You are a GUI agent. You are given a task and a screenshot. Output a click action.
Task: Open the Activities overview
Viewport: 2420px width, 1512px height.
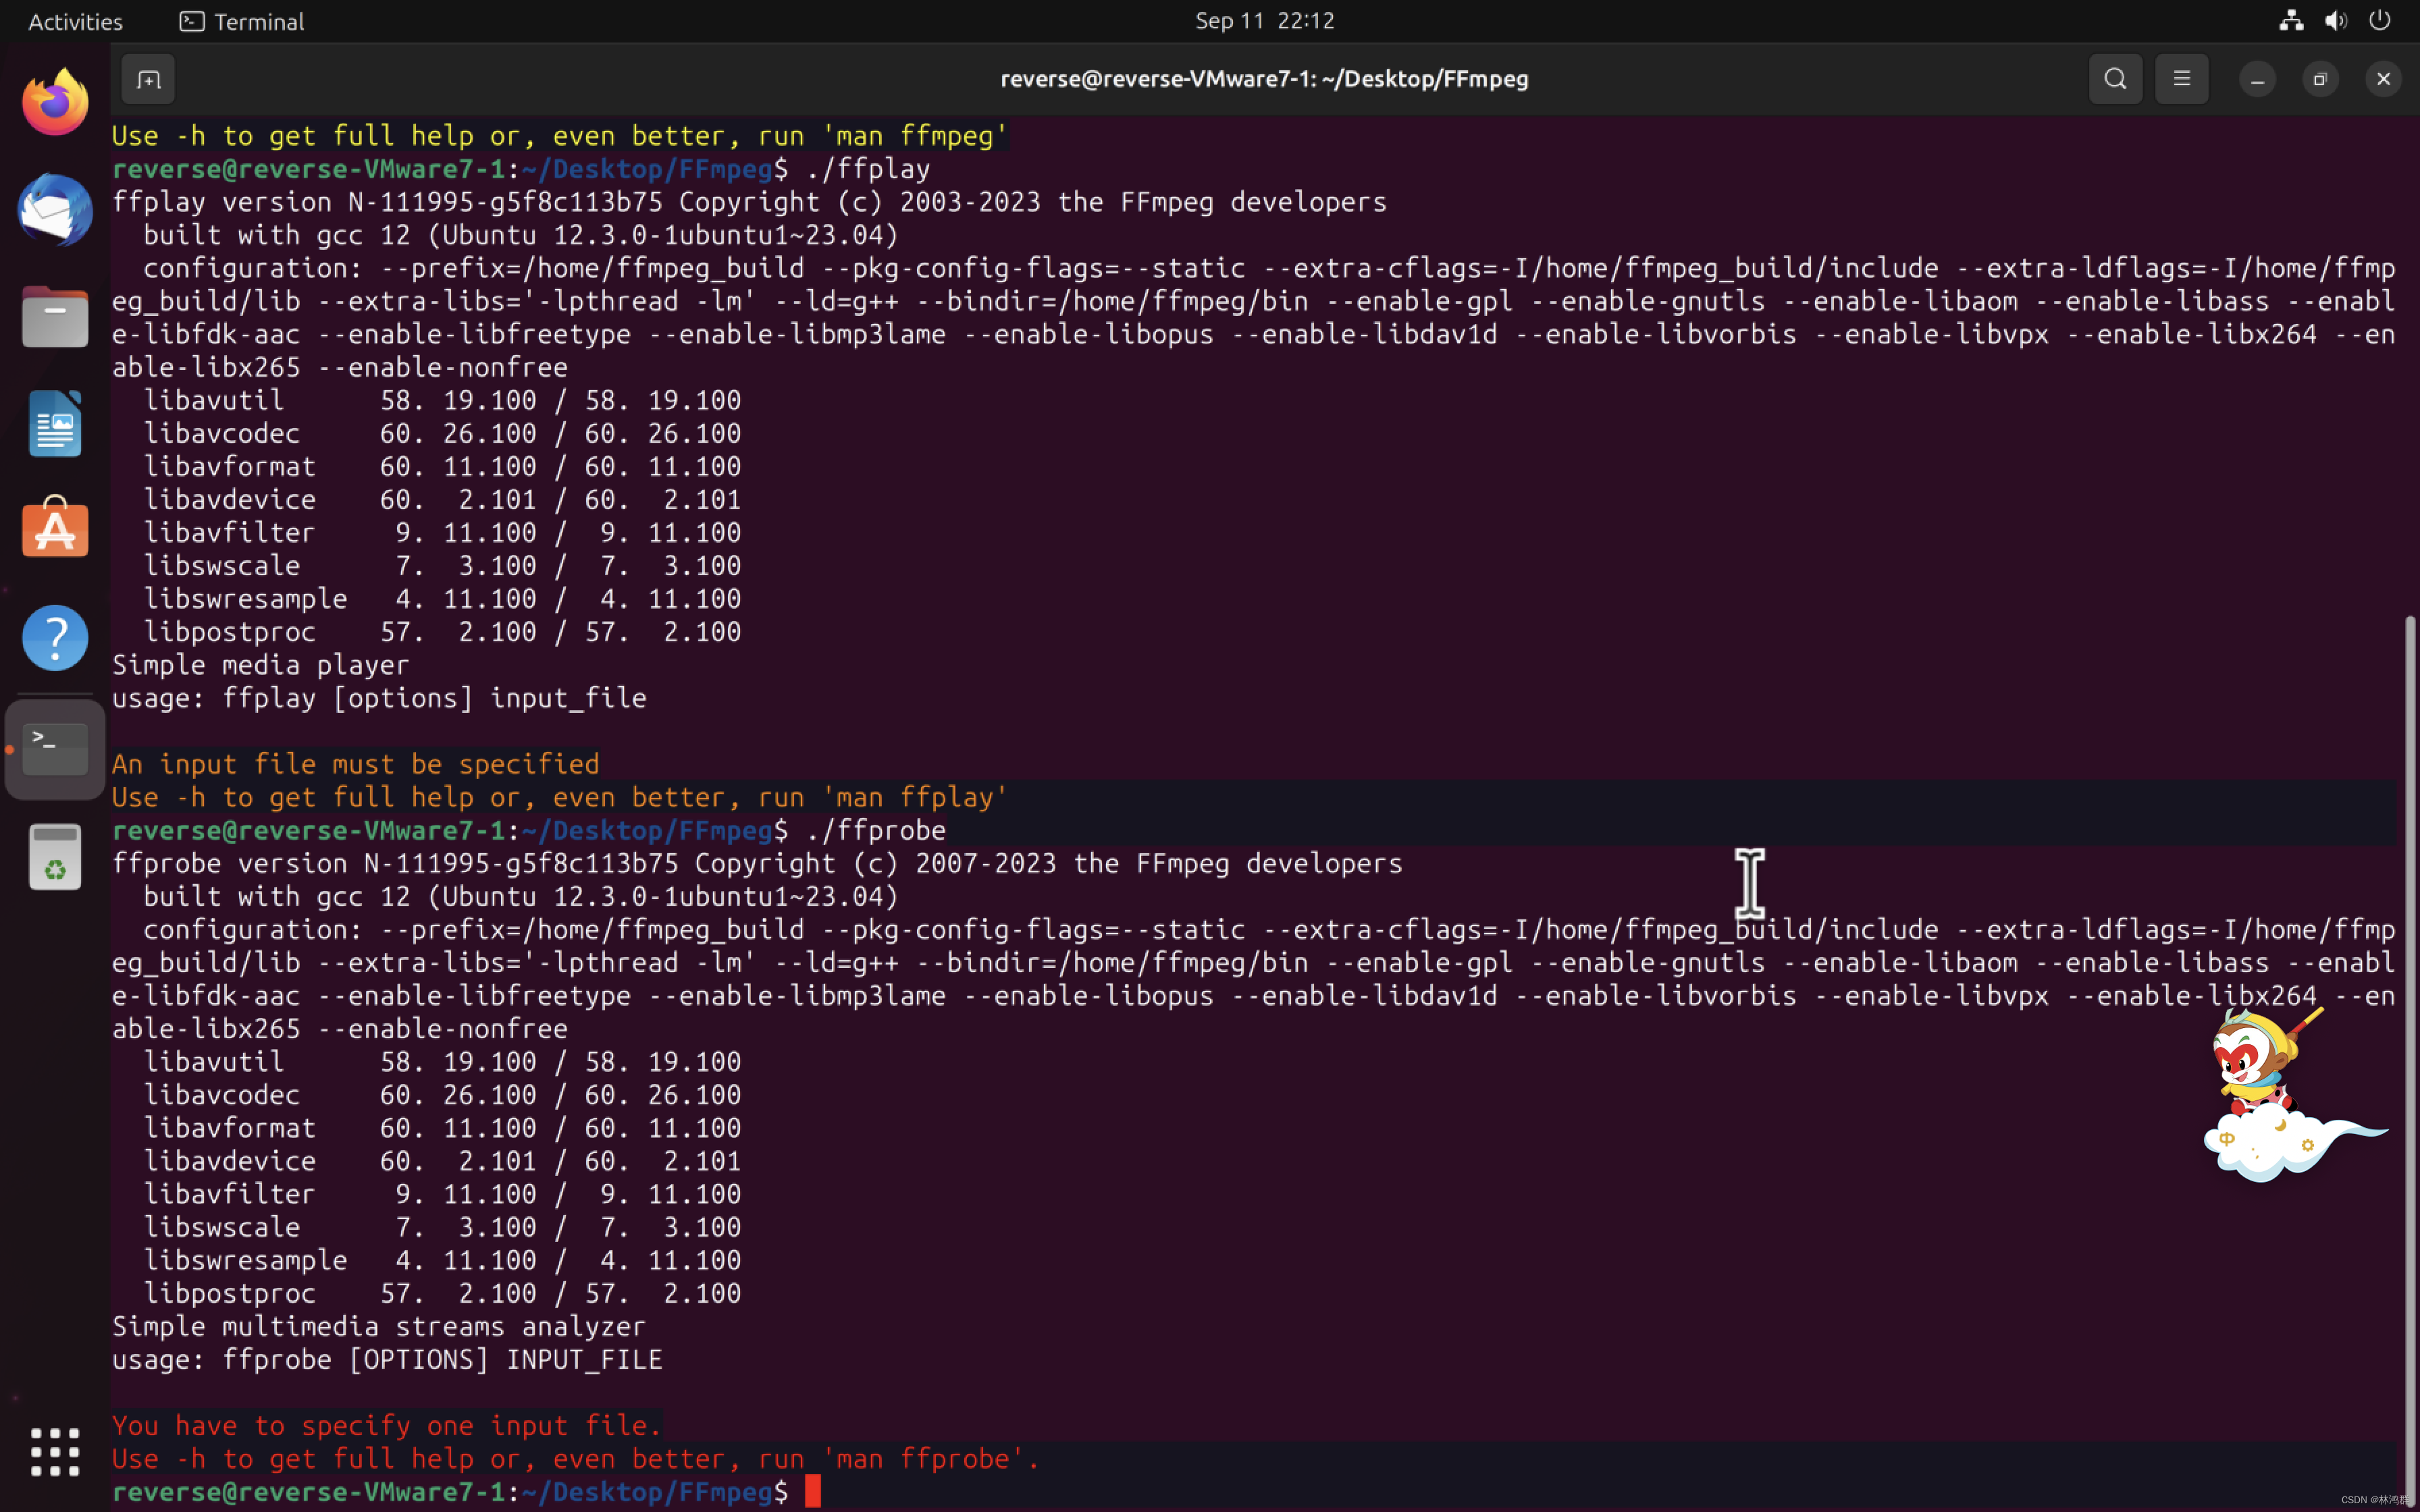75,21
